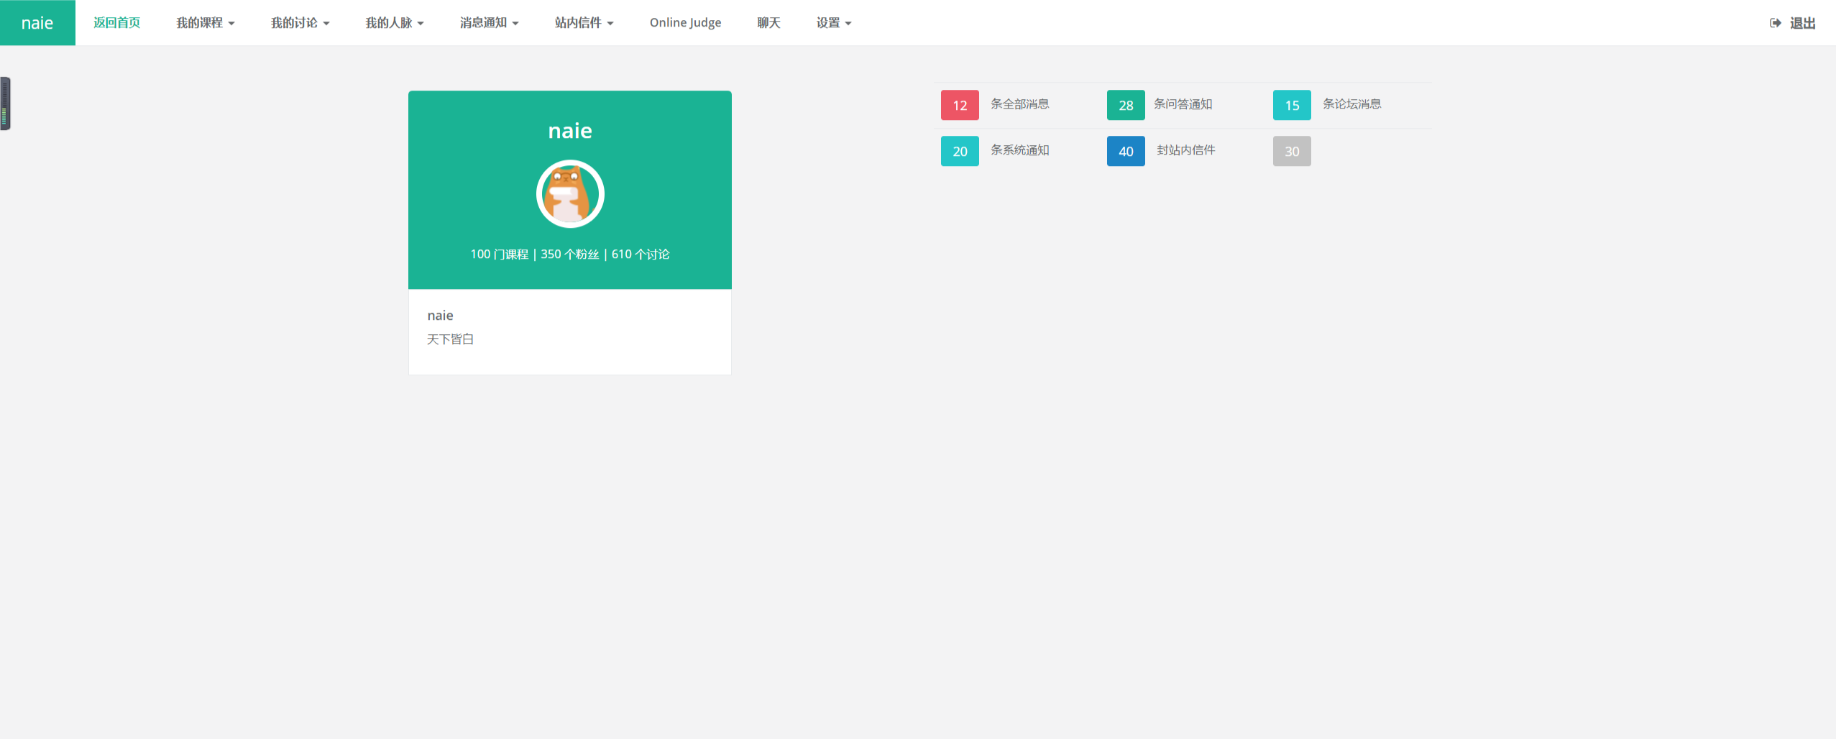
Task: Expand the 设置 settings dropdown
Action: coord(834,23)
